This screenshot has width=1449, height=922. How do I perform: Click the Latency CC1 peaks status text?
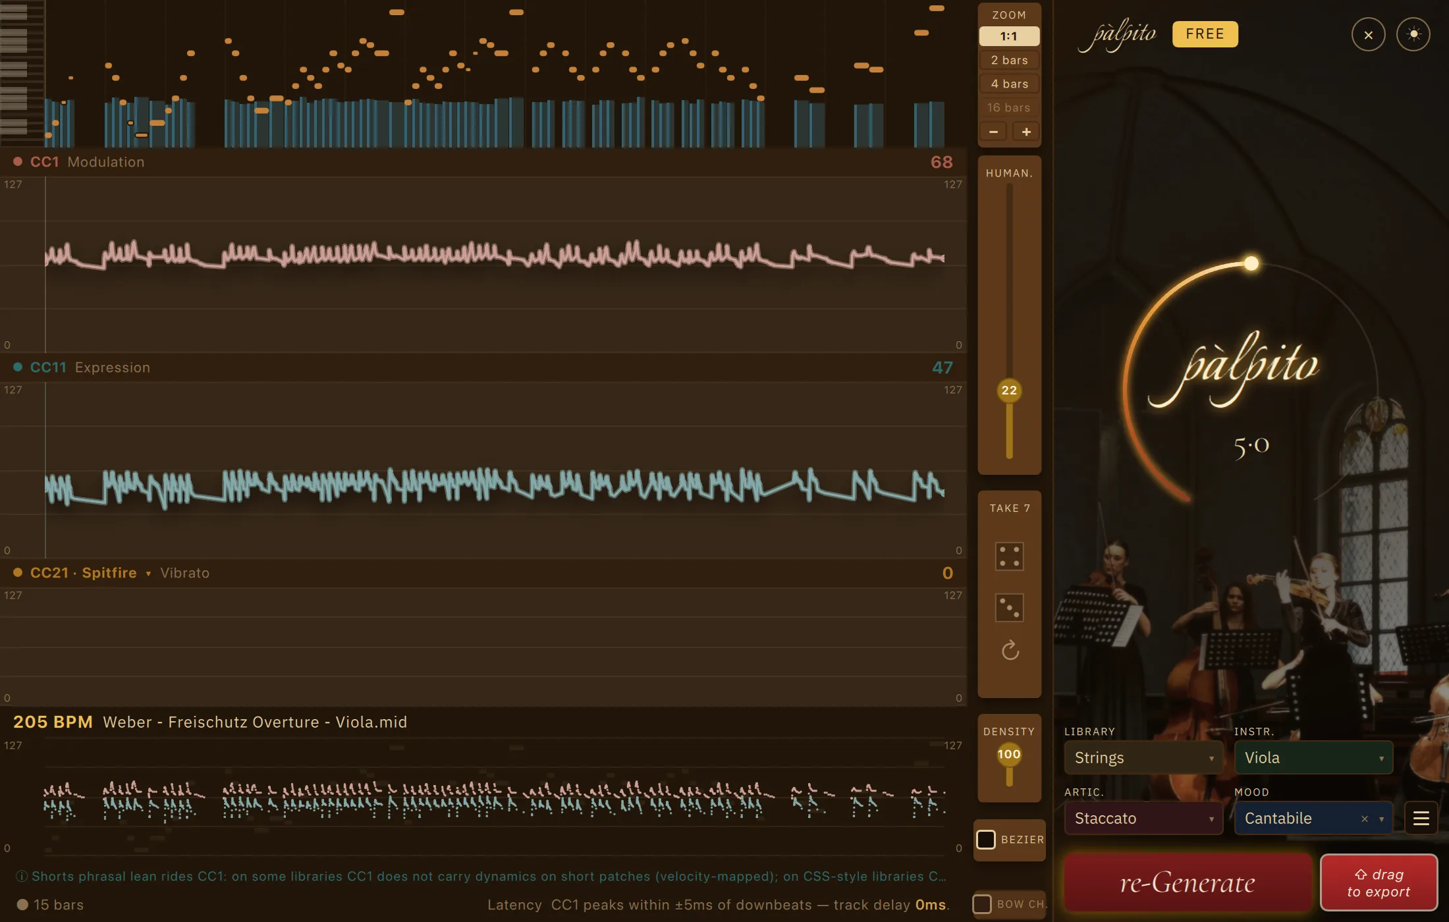coord(718,905)
